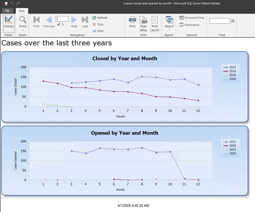Toggle Print Layout view
The width and height of the screenshot is (255, 212).
(155, 23)
